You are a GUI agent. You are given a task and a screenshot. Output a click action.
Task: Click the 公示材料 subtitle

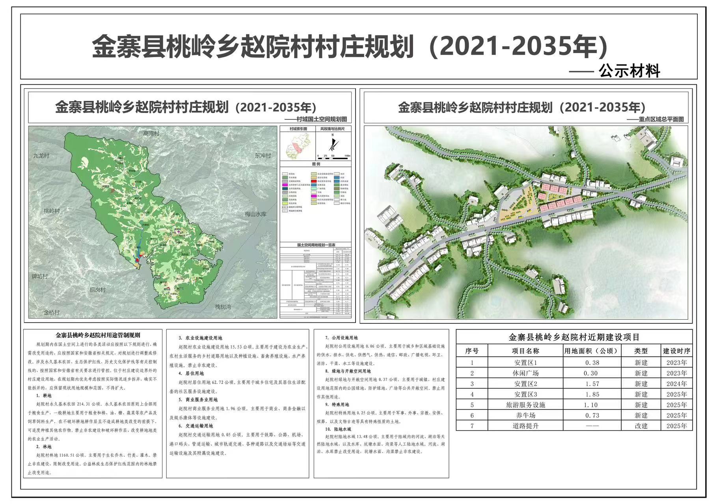pyautogui.click(x=629, y=72)
